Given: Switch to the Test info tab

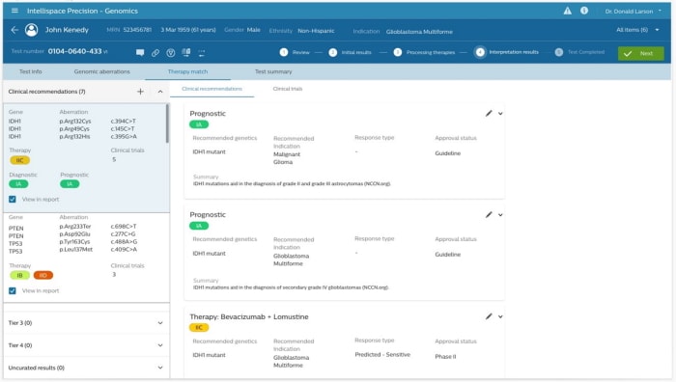Looking at the screenshot, I should point(31,71).
